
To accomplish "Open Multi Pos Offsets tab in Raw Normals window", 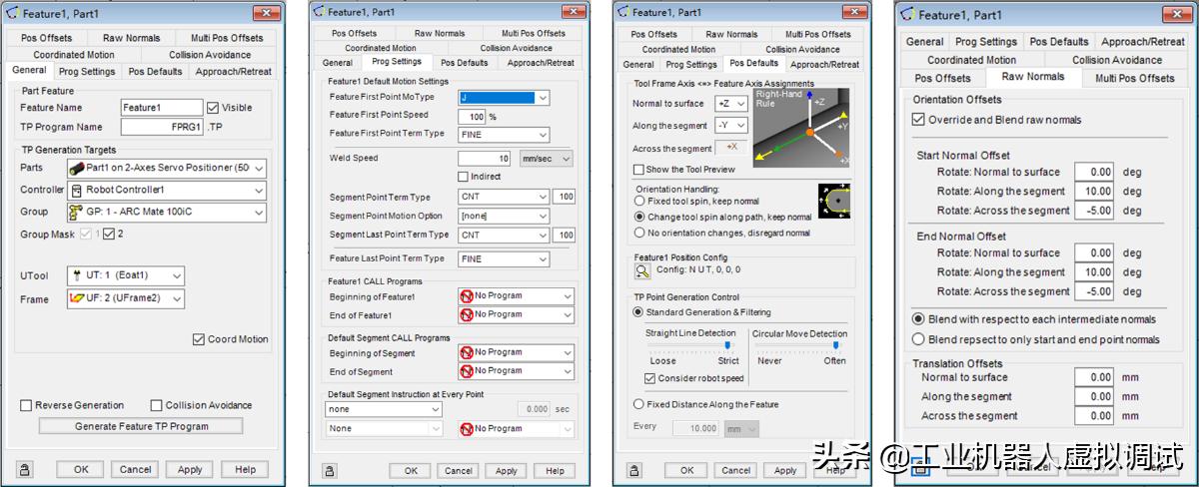I will (x=1134, y=77).
